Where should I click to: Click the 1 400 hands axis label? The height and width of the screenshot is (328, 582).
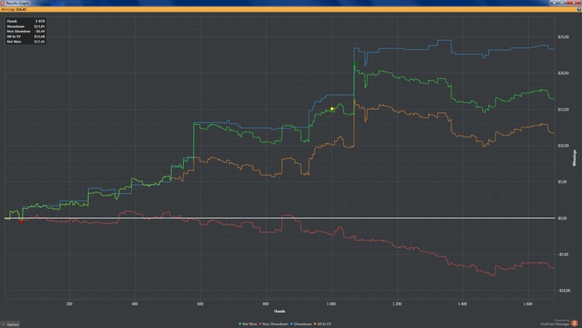[x=462, y=304]
